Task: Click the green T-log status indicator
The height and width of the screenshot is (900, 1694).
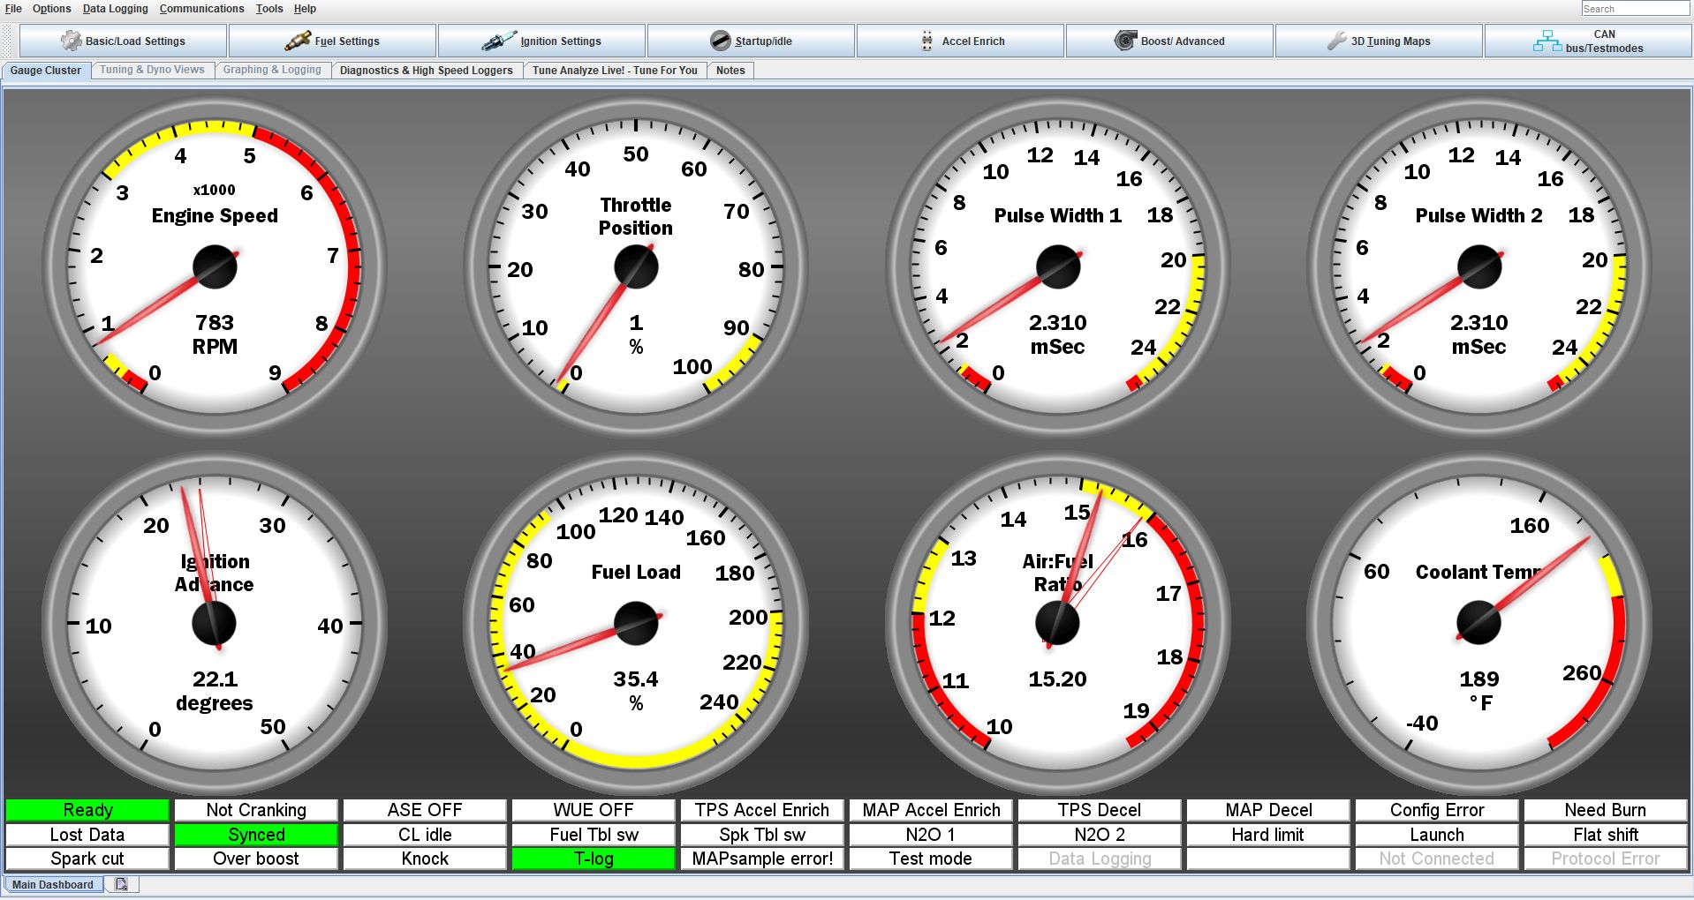Action: pos(594,859)
